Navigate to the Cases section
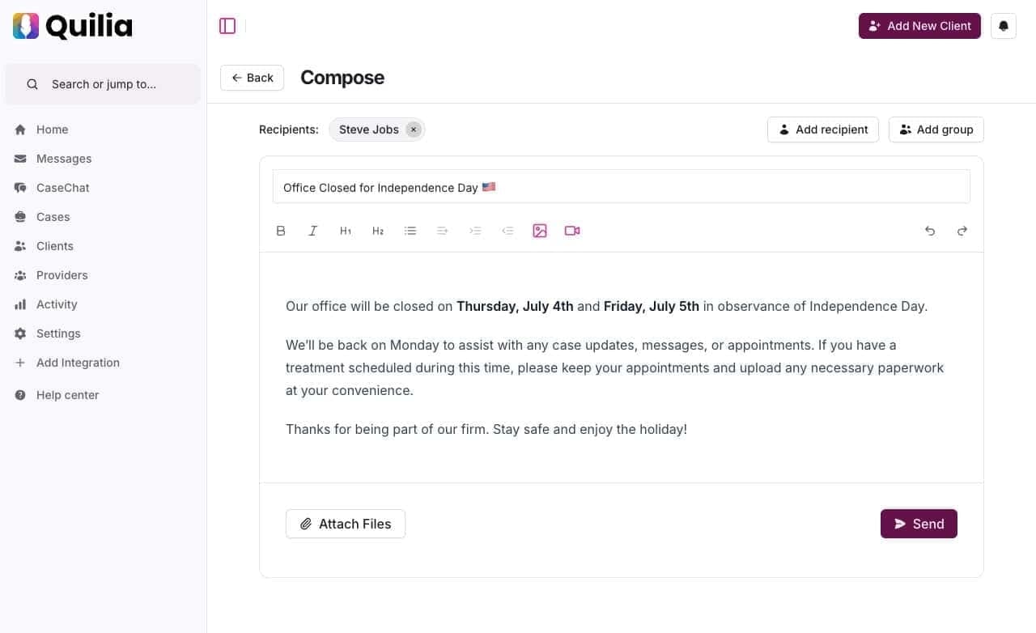Image resolution: width=1036 pixels, height=633 pixels. 53,216
